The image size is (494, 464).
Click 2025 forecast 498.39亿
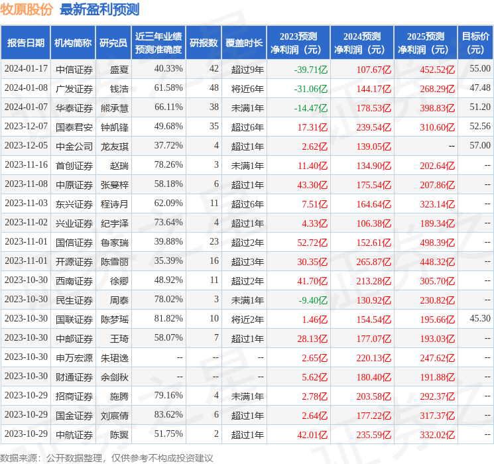point(437,243)
